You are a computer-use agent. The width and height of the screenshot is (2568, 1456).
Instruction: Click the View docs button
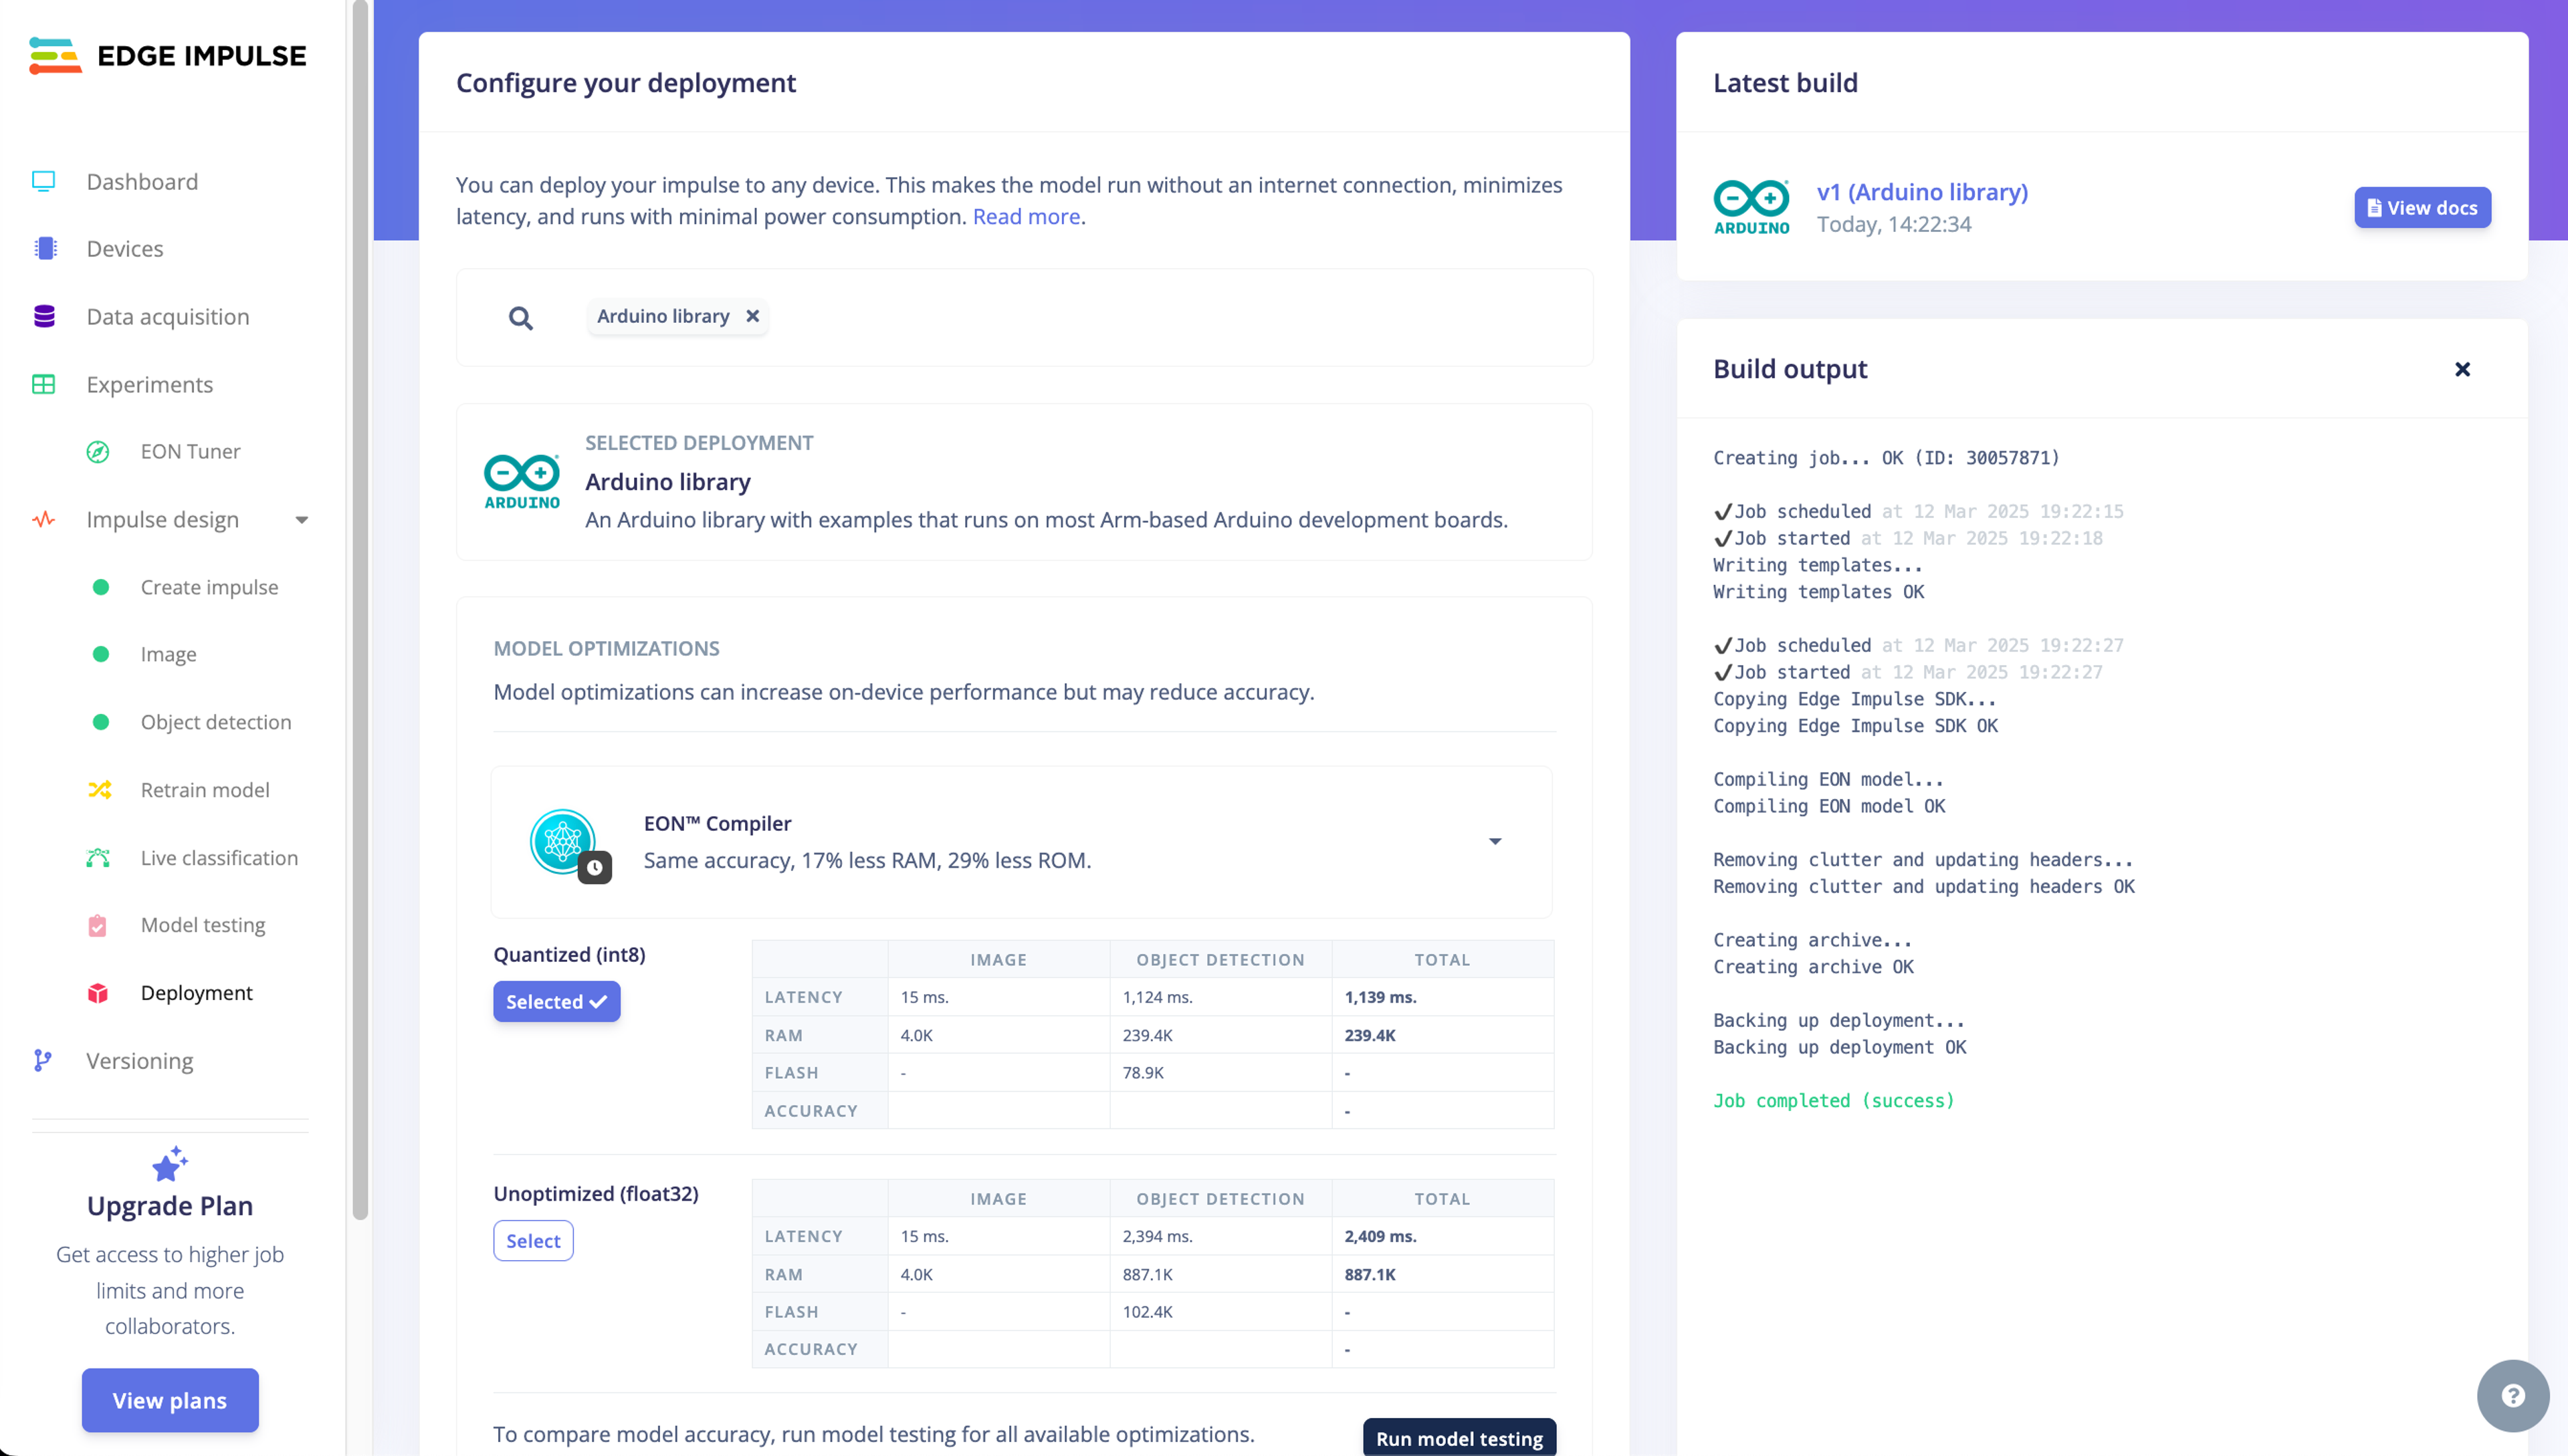pos(2422,208)
